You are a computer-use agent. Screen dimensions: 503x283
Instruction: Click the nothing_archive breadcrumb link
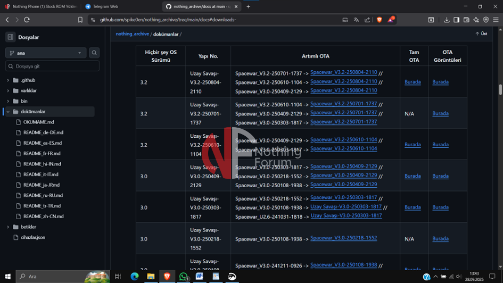pyautogui.click(x=132, y=34)
